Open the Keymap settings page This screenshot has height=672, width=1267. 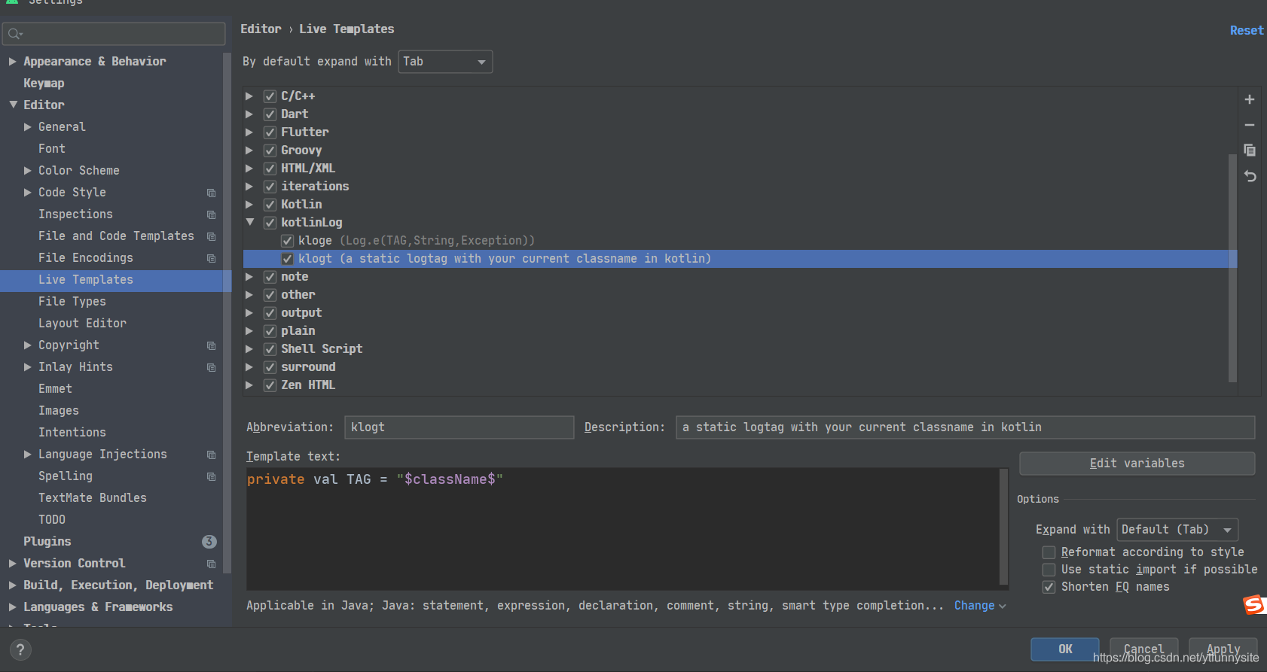pyautogui.click(x=44, y=84)
